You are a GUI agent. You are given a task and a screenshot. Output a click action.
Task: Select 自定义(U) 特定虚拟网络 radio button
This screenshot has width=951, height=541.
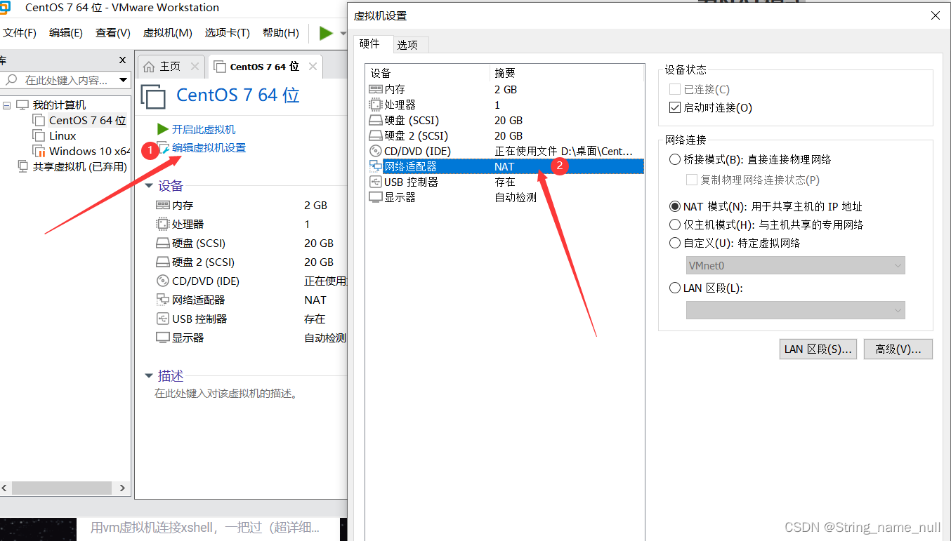click(x=675, y=243)
